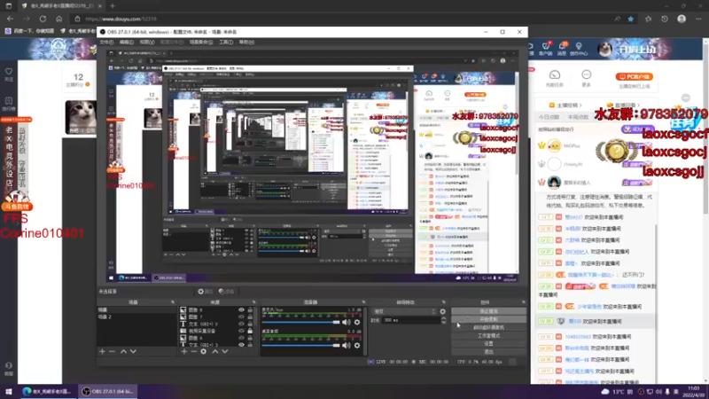Open Edge browsing history icon
709x399 pixels.
click(665, 19)
